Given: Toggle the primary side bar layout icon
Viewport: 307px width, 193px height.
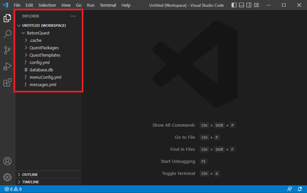Looking at the screenshot, I should [234, 5].
